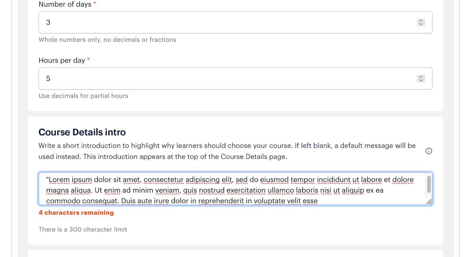
Task: Click the textarea resize handle corner
Action: 429,202
